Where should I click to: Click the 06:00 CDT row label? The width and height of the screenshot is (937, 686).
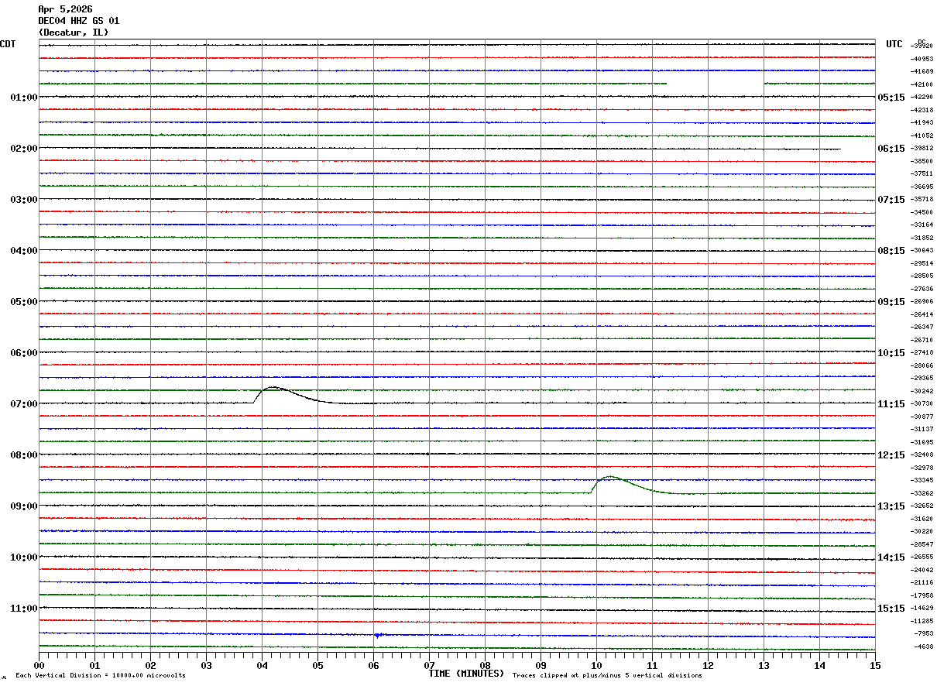coord(24,353)
